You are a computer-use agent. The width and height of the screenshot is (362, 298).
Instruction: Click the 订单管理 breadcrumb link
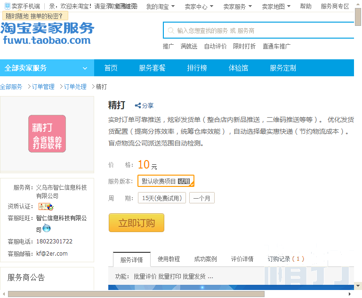pyautogui.click(x=43, y=87)
